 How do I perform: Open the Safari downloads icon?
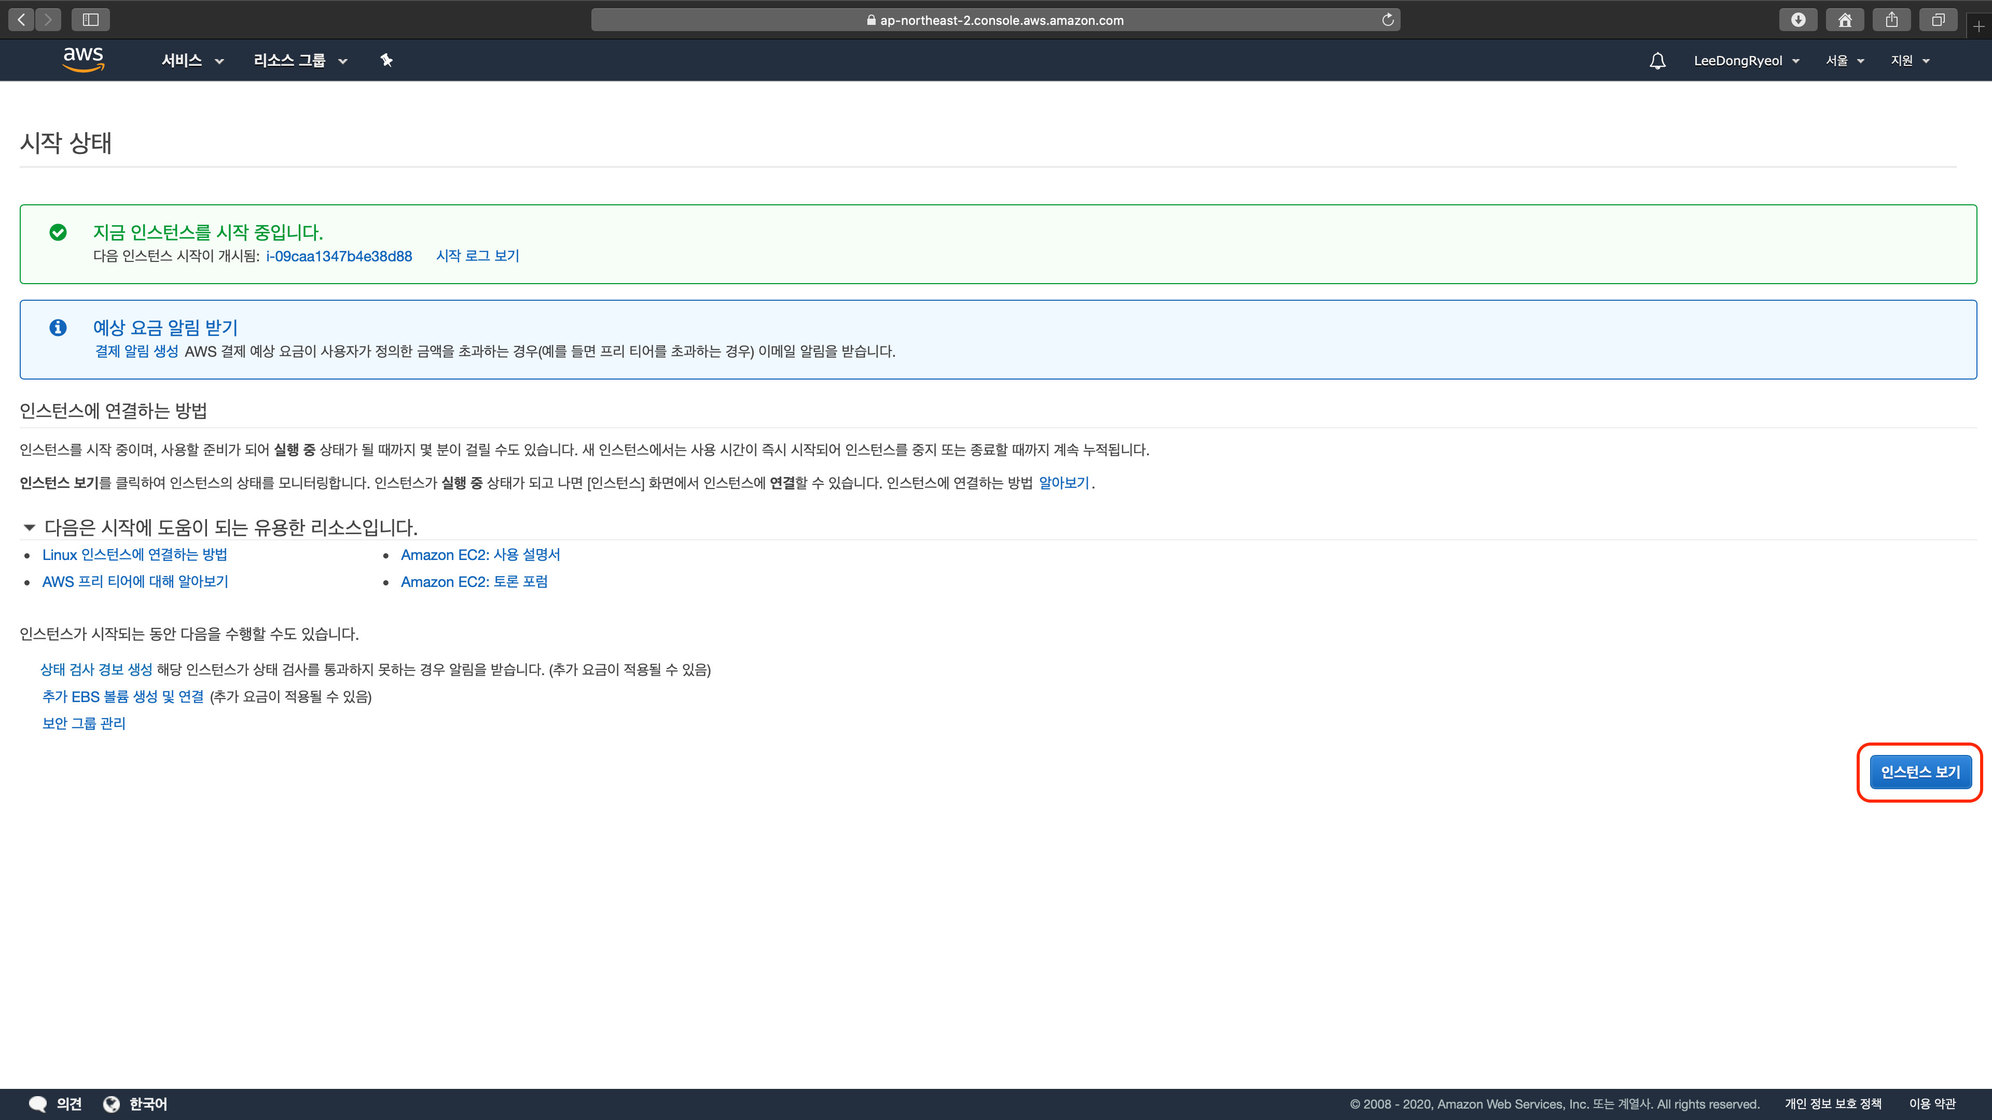1798,20
